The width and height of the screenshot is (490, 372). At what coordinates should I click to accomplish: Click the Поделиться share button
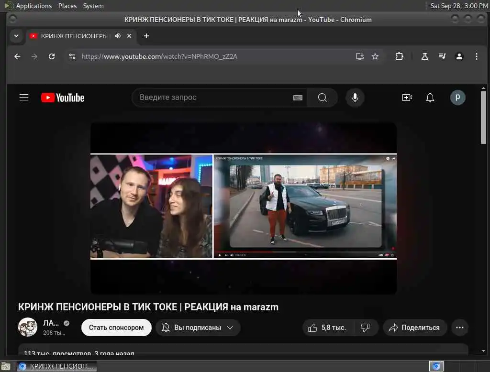point(415,328)
